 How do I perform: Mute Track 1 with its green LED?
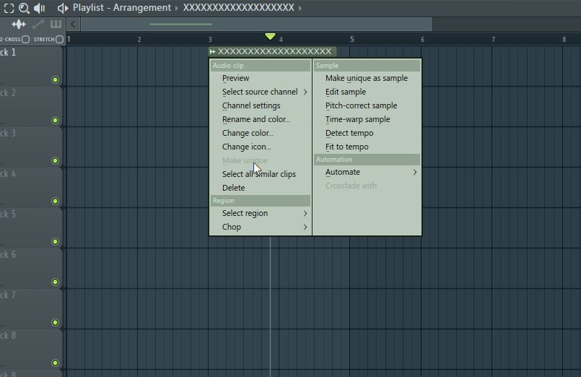coord(55,79)
